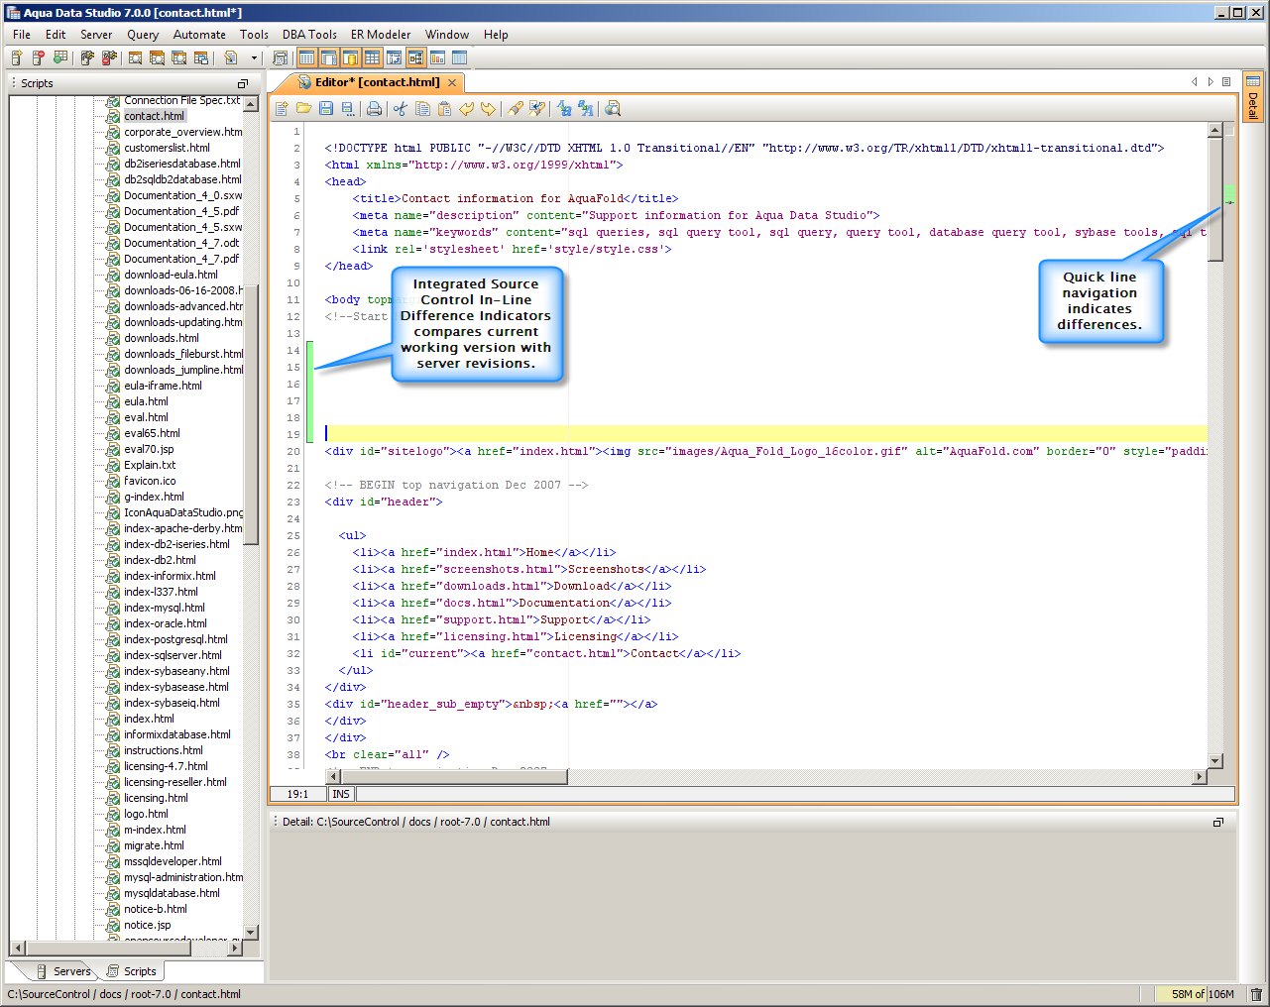Click the Scripts list scroll-down arrow
The width and height of the screenshot is (1270, 1007).
coord(250,932)
